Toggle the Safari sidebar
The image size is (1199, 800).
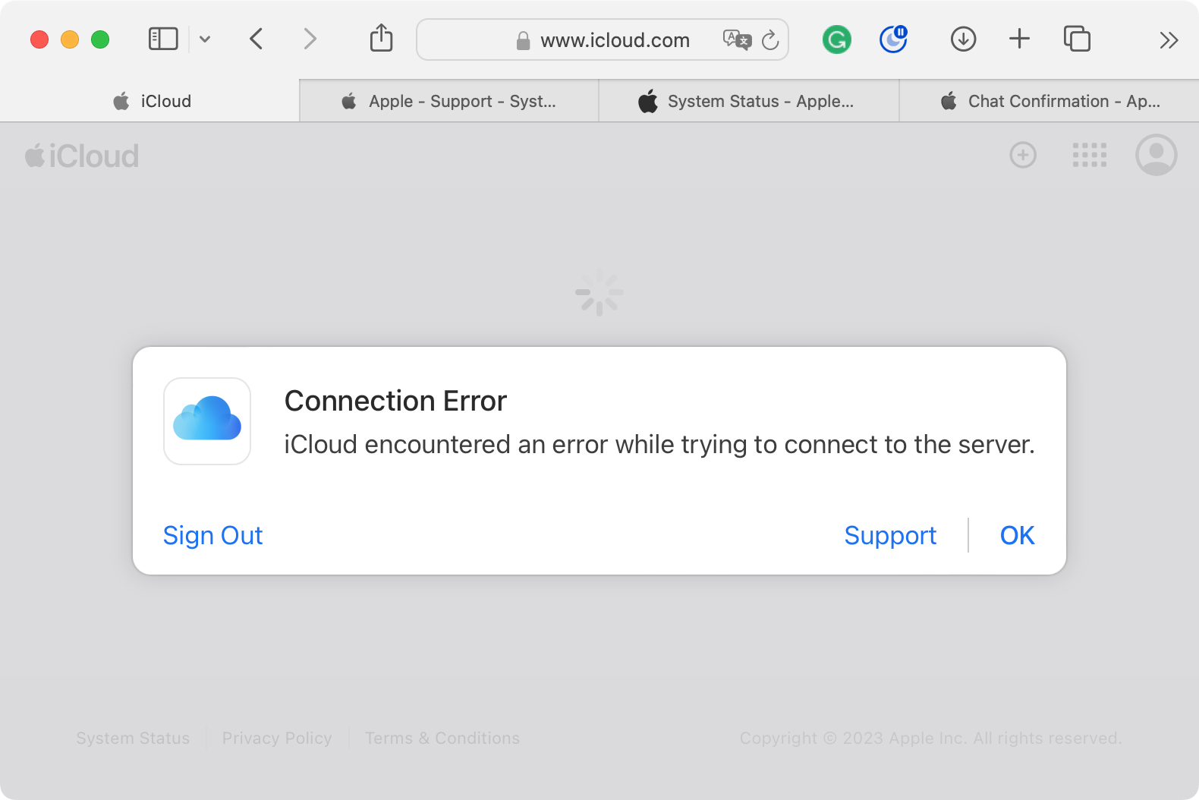(162, 39)
